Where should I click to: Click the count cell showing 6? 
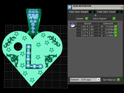[x=102, y=36]
